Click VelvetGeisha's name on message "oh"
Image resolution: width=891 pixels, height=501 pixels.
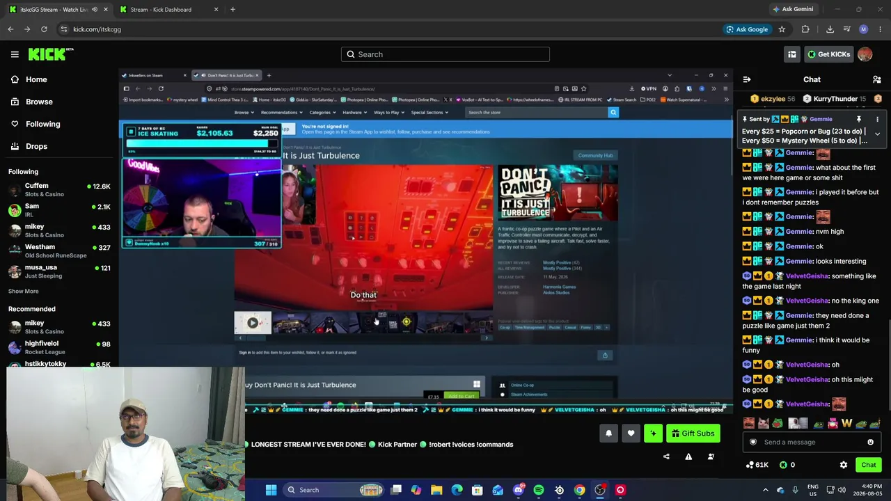pos(807,365)
